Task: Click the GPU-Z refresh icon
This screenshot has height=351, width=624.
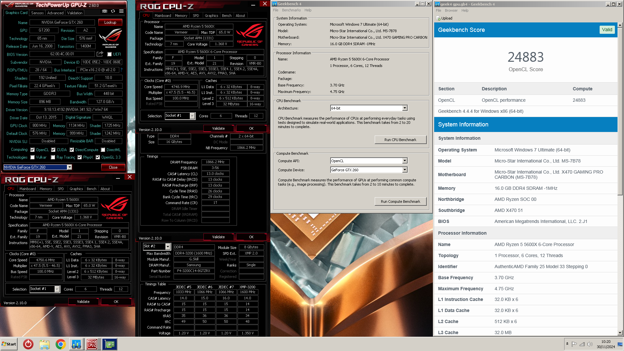Action: point(113,11)
